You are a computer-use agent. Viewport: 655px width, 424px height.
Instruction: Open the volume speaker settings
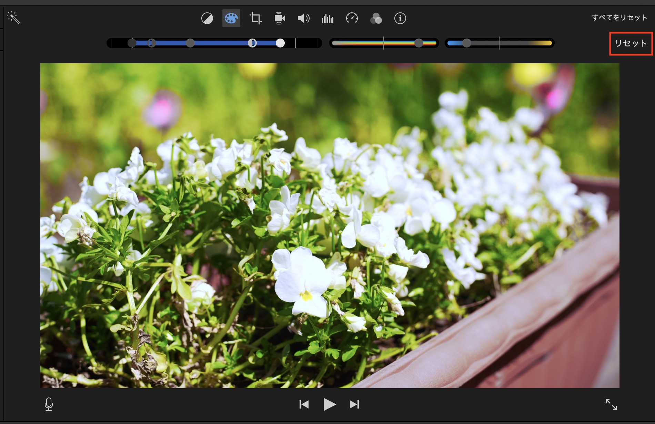click(x=303, y=18)
